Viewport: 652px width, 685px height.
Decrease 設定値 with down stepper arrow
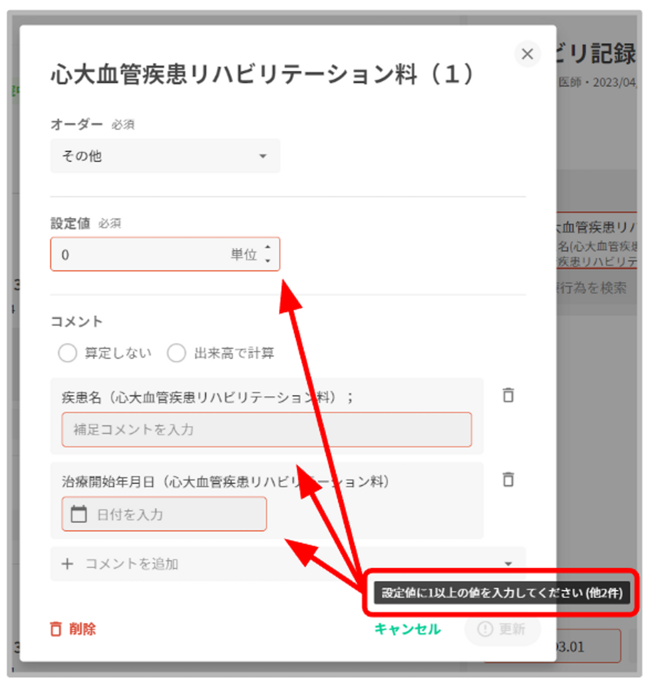coord(267,261)
